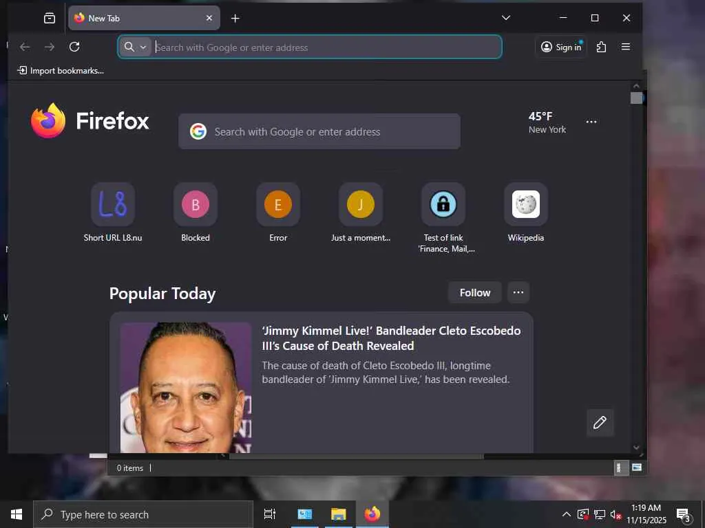Open the notification center icon
The image size is (705, 528).
click(684, 514)
